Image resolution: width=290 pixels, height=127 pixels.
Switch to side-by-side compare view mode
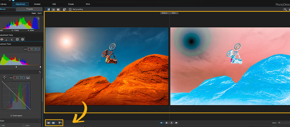click(x=53, y=123)
